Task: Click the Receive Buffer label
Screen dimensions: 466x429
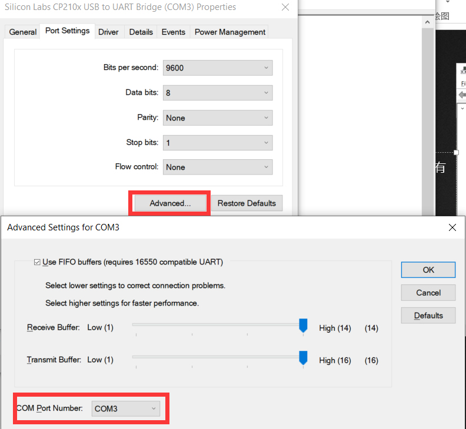Action: 53,327
